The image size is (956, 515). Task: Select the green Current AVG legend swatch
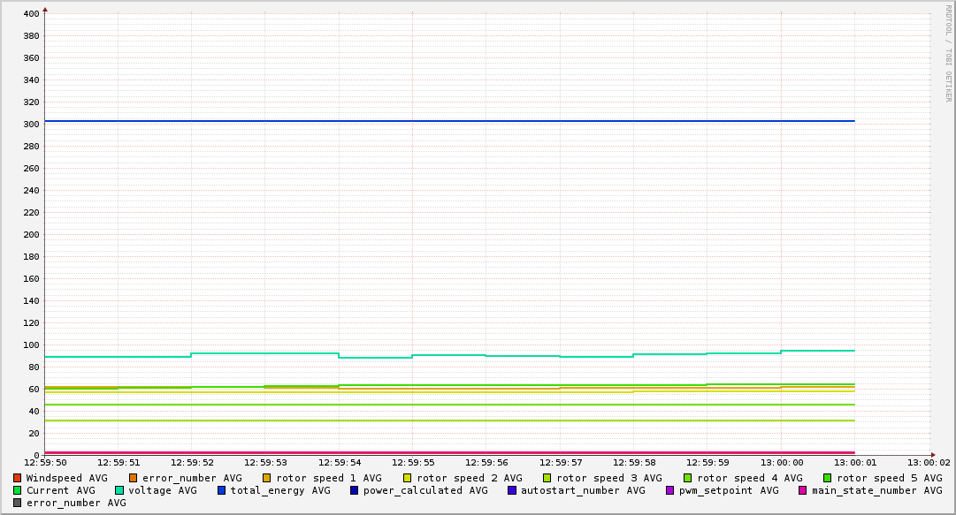[18, 490]
